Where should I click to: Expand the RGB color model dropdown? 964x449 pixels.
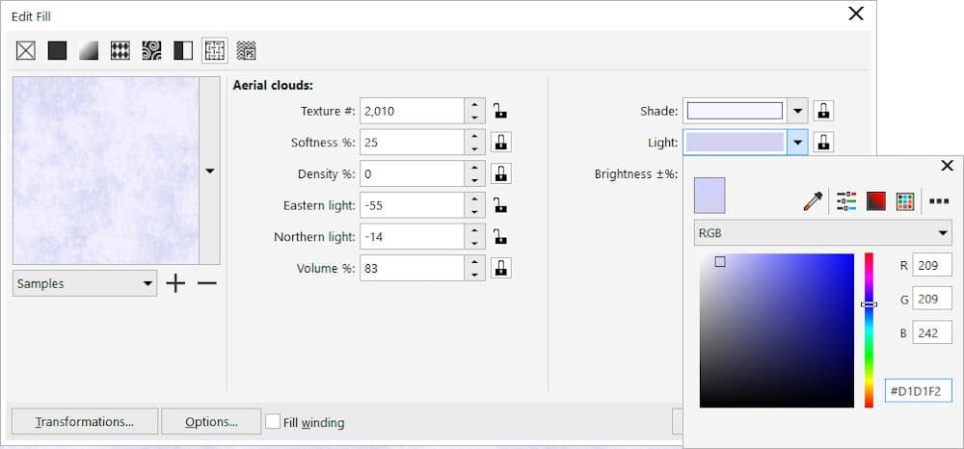[x=822, y=233]
